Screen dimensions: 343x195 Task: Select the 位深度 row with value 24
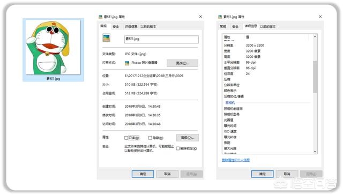tap(267, 74)
